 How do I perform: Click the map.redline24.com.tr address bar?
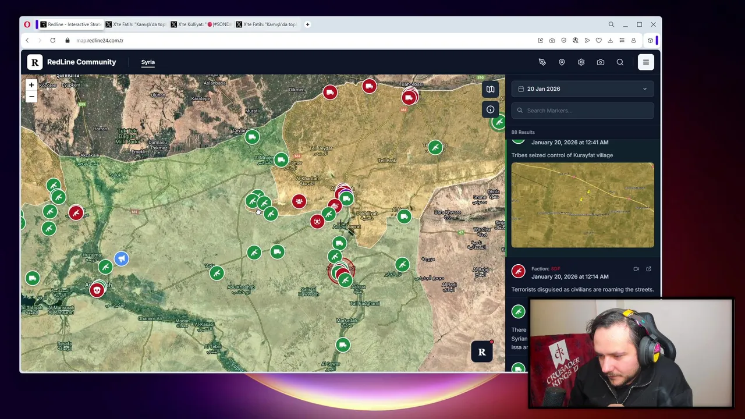tap(100, 41)
